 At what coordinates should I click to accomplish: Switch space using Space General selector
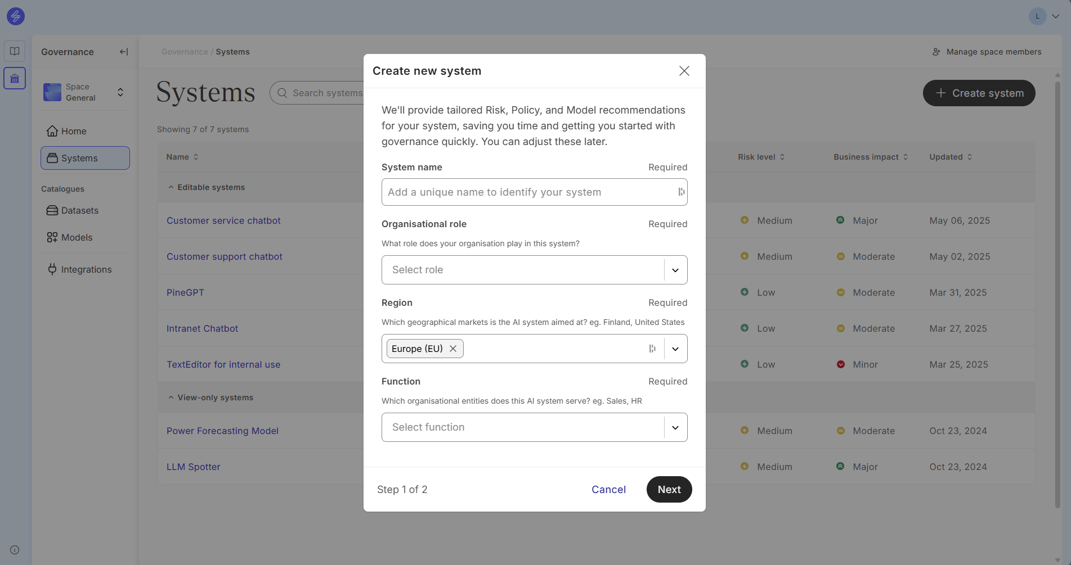[x=85, y=92]
